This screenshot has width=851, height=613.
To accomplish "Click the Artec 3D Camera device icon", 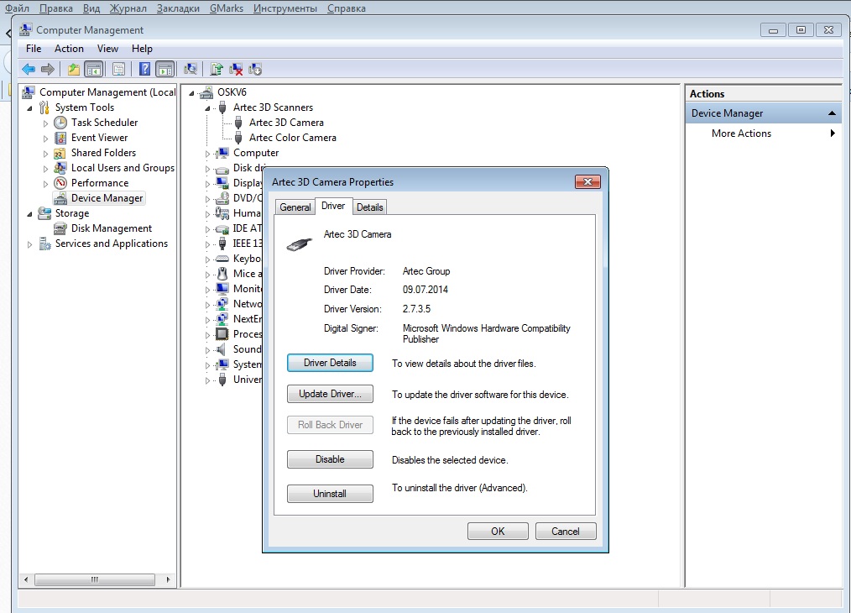I will [x=238, y=123].
